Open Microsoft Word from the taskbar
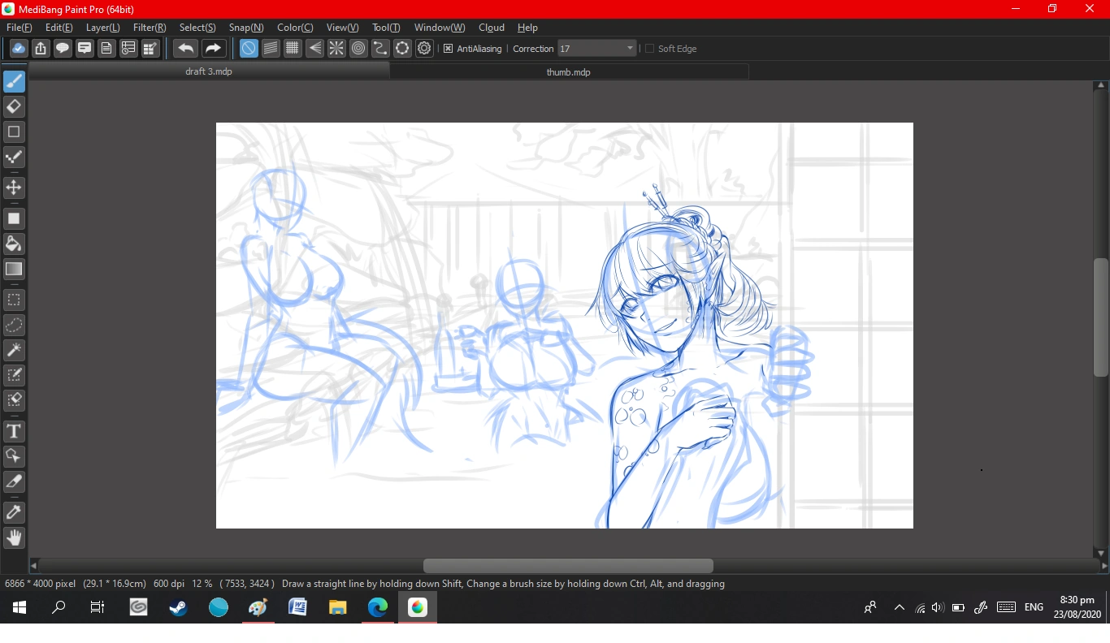The image size is (1110, 643). (297, 607)
